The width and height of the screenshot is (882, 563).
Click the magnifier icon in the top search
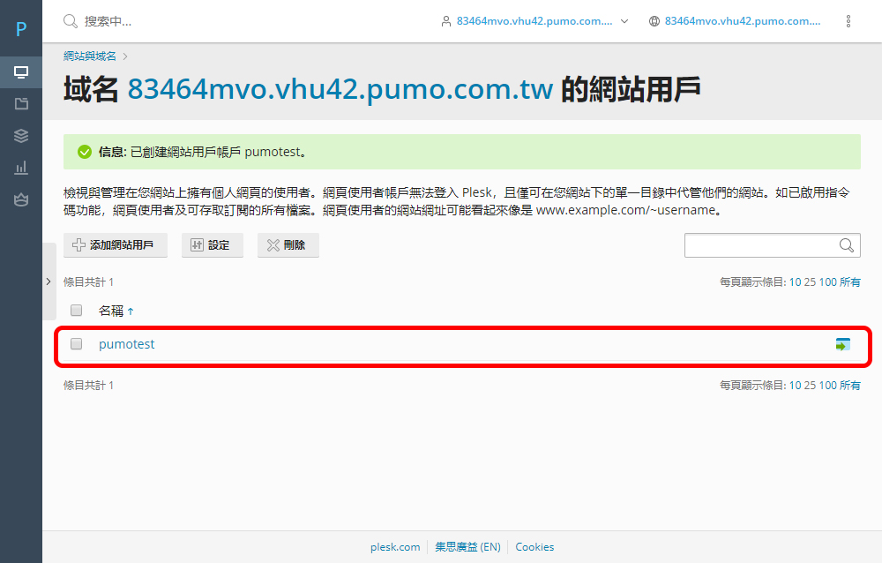click(x=71, y=21)
